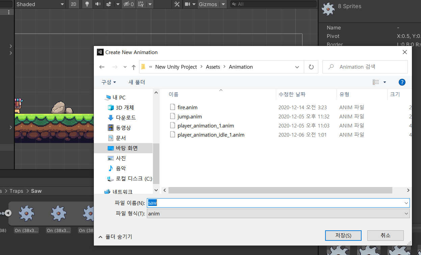
Task: Select 내 PC in navigation pane
Action: (119, 97)
